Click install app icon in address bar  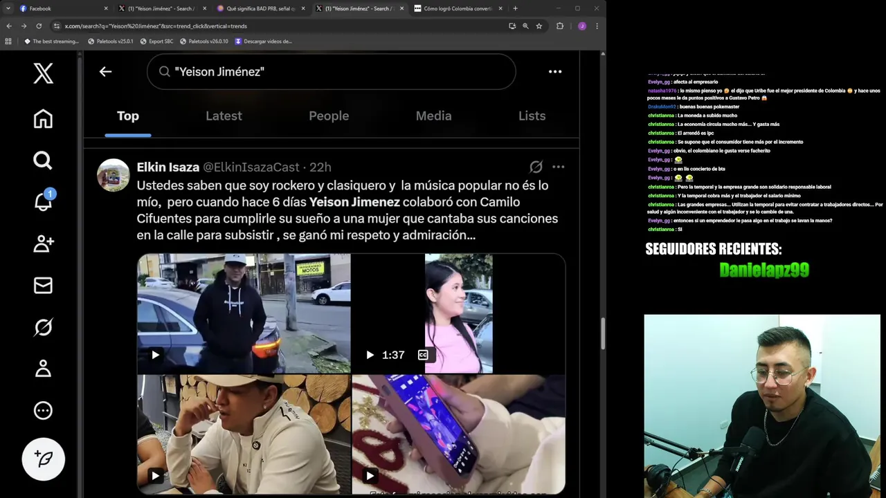point(512,26)
